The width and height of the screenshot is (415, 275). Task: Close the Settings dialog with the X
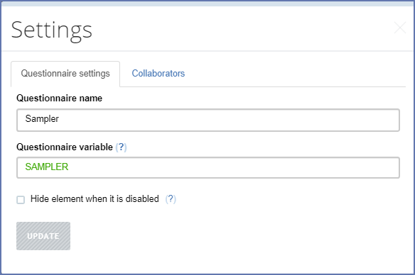click(x=400, y=28)
